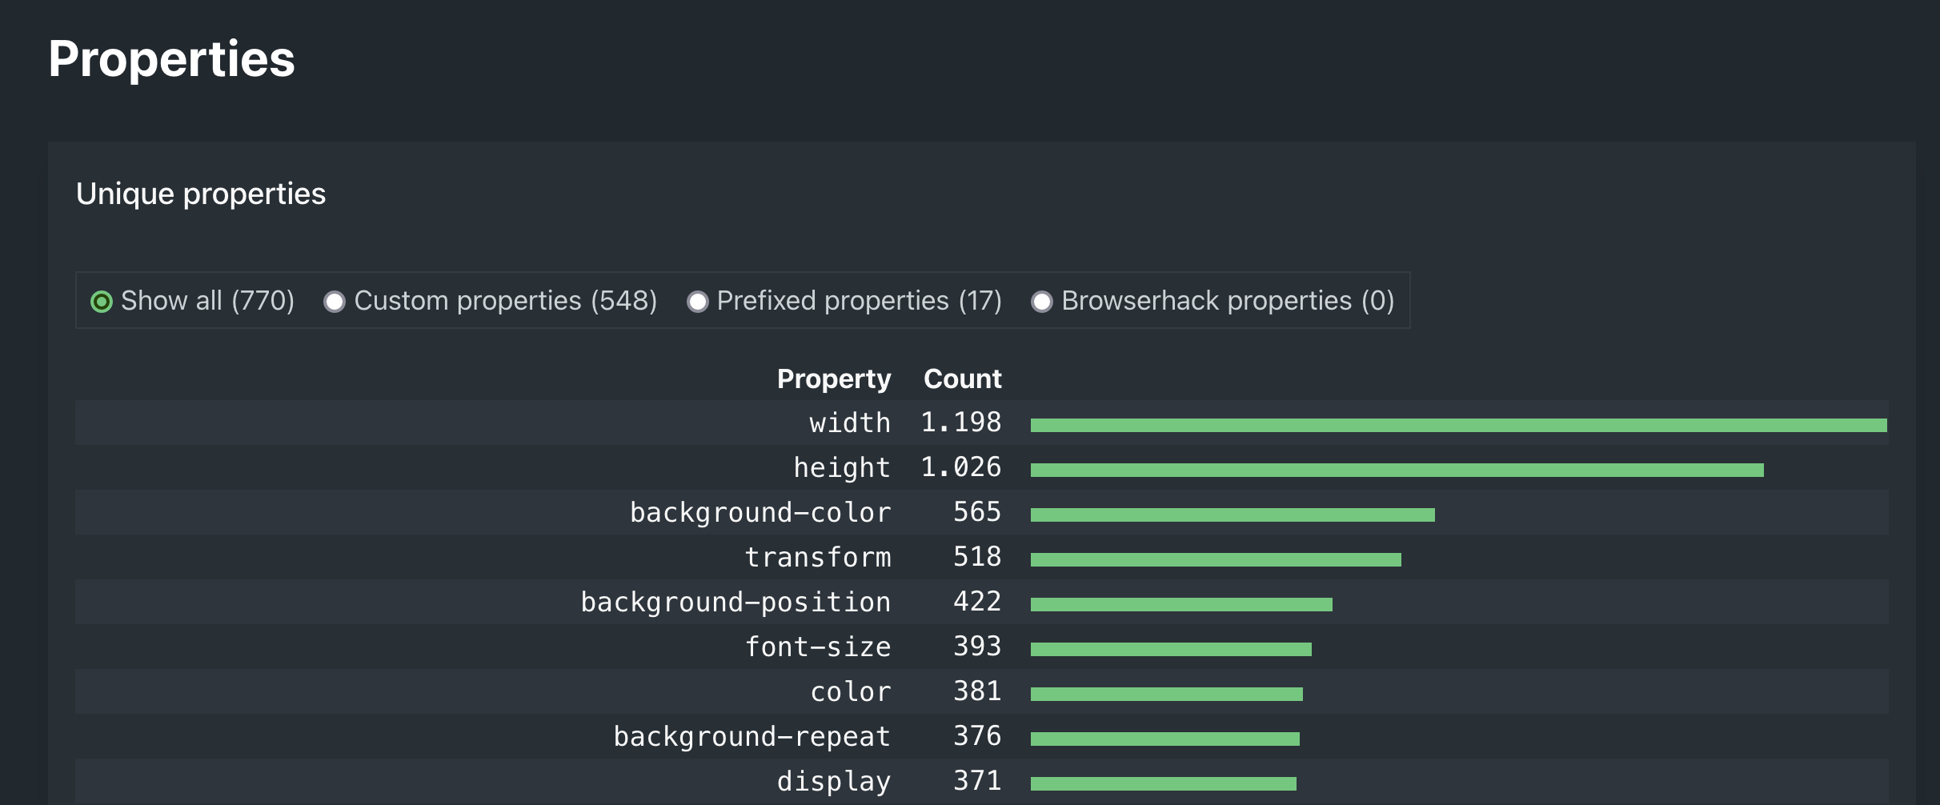Screen dimensions: 1940x805
Task: Click the 565 count value
Action: 976,512
